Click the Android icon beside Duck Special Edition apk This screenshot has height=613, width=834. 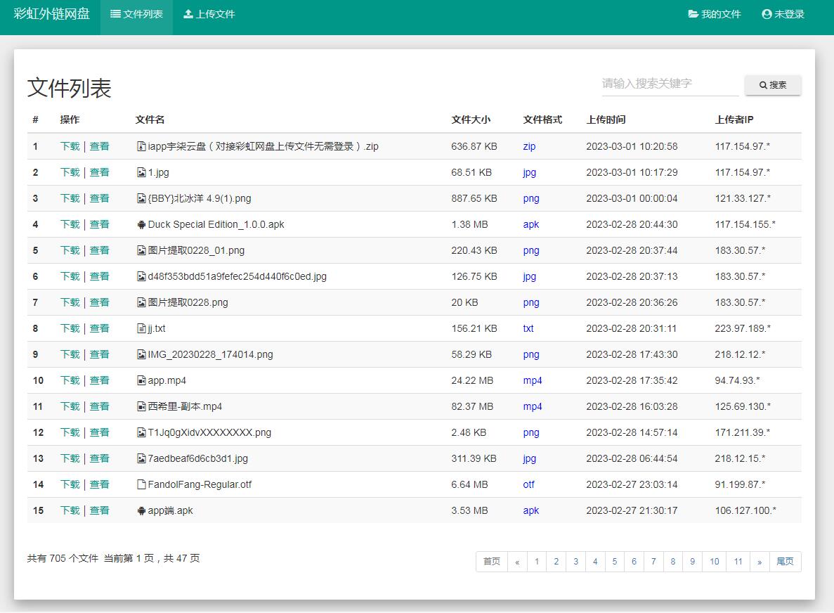tap(142, 224)
